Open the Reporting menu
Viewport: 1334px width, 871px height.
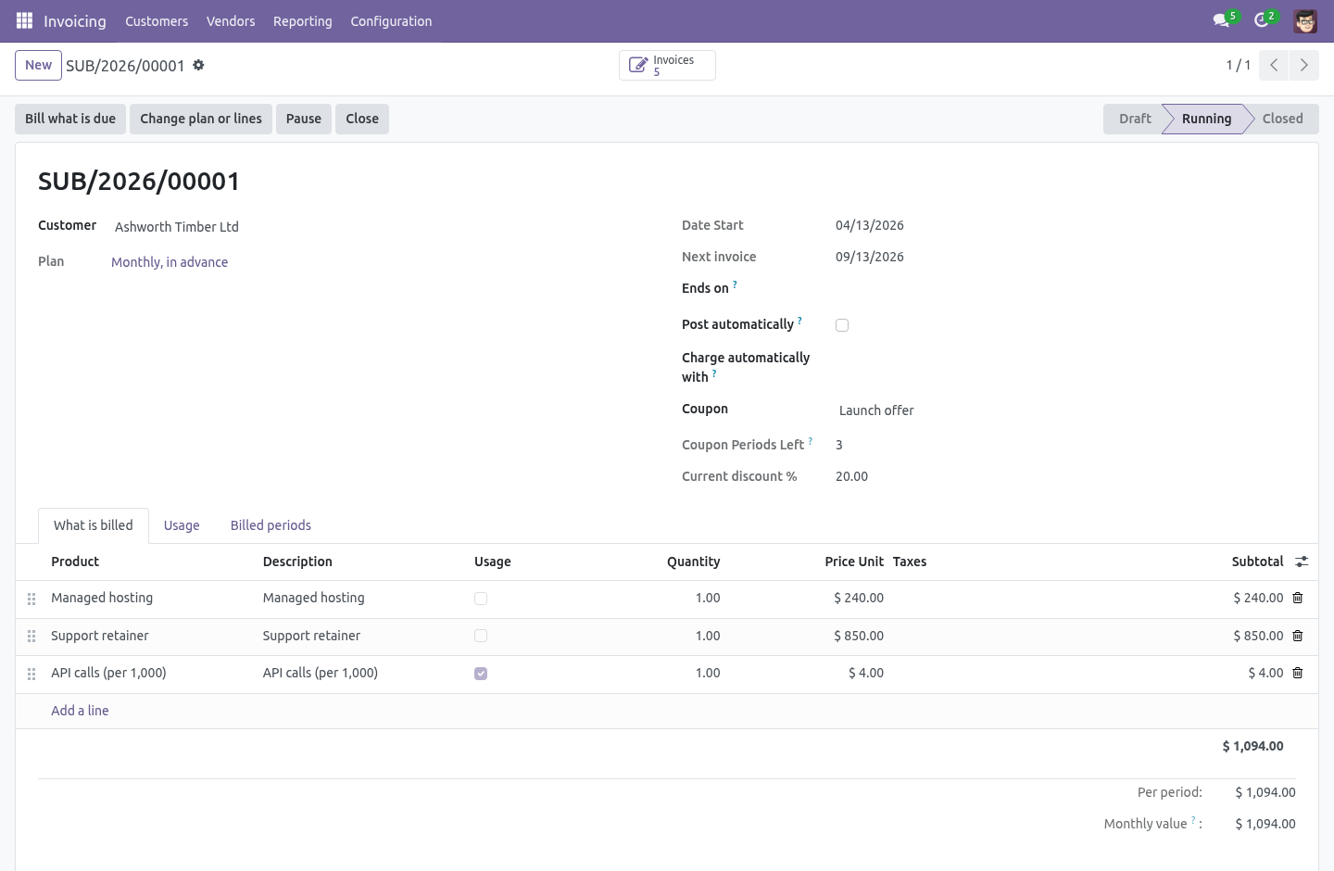click(x=303, y=21)
